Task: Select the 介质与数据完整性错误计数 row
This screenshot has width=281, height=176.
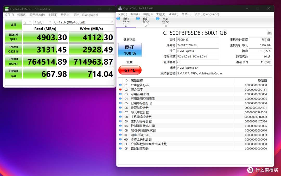Action: point(193,144)
